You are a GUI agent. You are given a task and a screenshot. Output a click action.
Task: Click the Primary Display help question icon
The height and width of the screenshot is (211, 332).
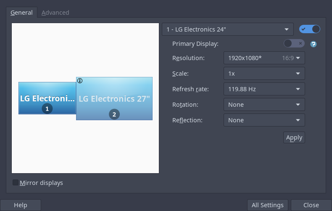314,44
